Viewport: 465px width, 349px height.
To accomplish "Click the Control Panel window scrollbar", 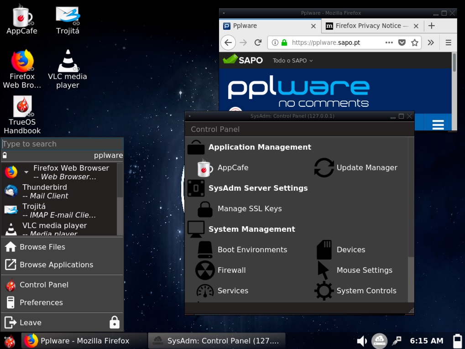I will pyautogui.click(x=411, y=278).
